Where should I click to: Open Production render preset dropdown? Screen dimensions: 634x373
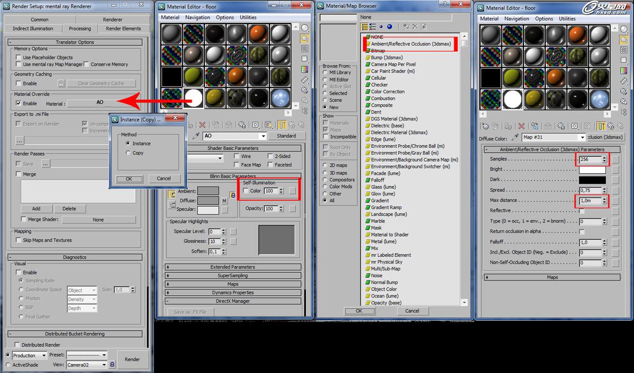[x=29, y=356]
